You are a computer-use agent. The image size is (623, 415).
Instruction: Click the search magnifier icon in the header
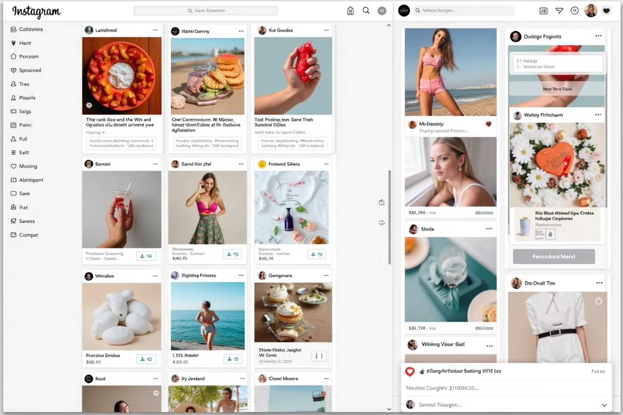pos(365,10)
